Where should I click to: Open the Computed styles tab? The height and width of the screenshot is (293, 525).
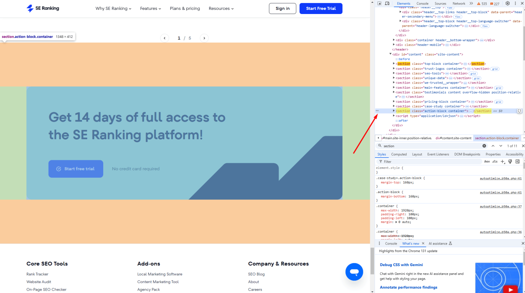pos(399,154)
